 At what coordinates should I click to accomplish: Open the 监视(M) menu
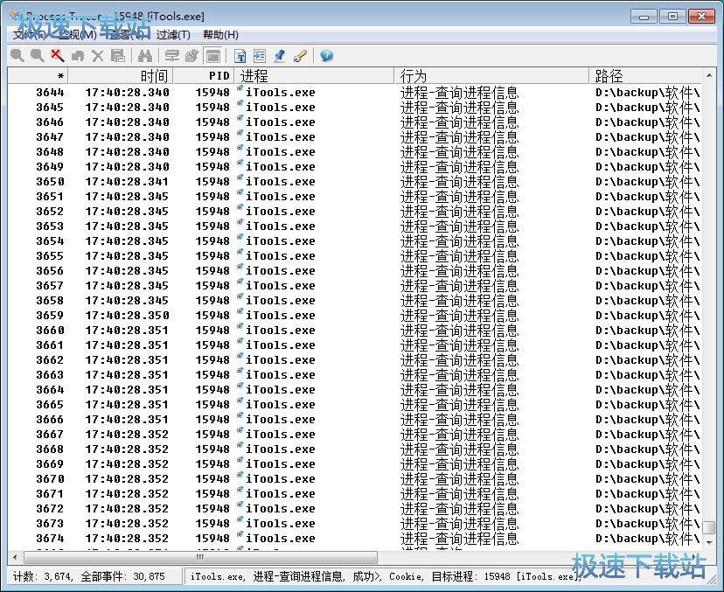[78, 35]
